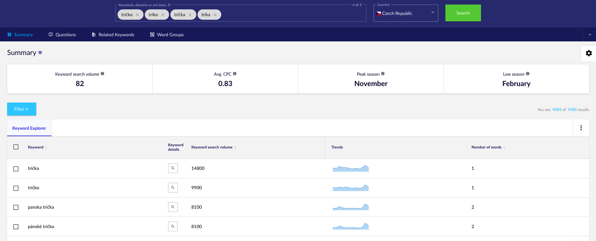Screen dimensions: 596x241
Task: Click the info icon beside Summary heading
Action: (x=40, y=52)
